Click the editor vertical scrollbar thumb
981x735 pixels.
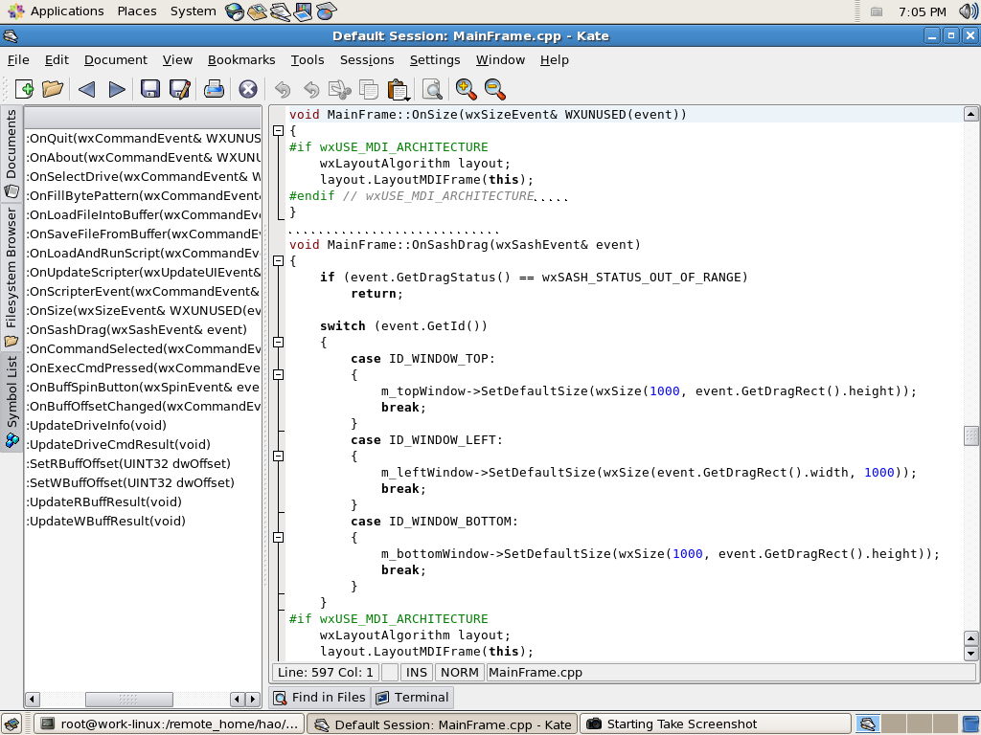[x=970, y=435]
